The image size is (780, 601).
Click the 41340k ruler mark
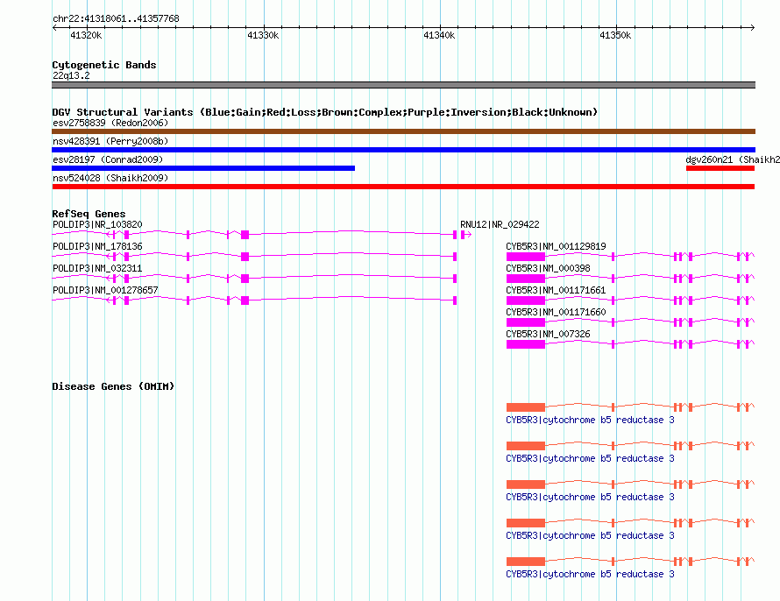coord(439,35)
